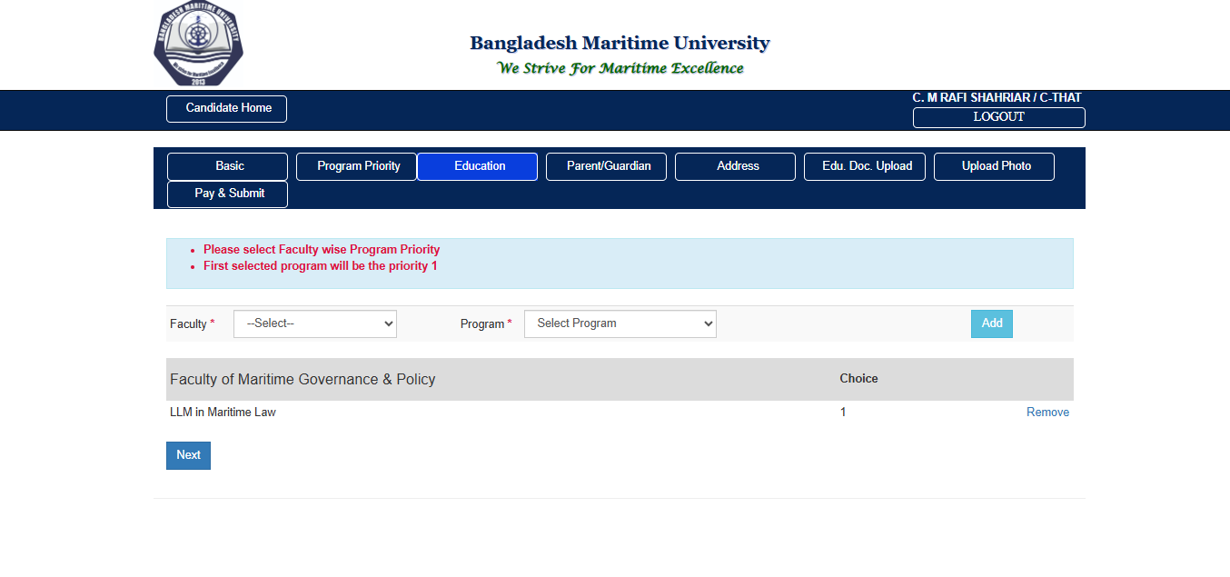Navigate to the Address tab
1230x577 pixels.
735,166
